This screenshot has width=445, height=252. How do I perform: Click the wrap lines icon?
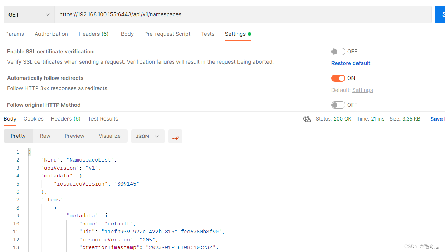(x=175, y=136)
